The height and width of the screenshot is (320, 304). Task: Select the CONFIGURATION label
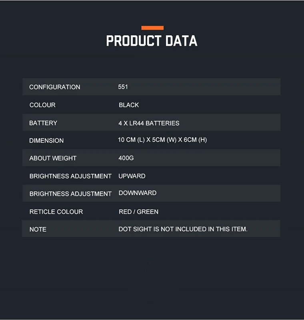pos(54,87)
